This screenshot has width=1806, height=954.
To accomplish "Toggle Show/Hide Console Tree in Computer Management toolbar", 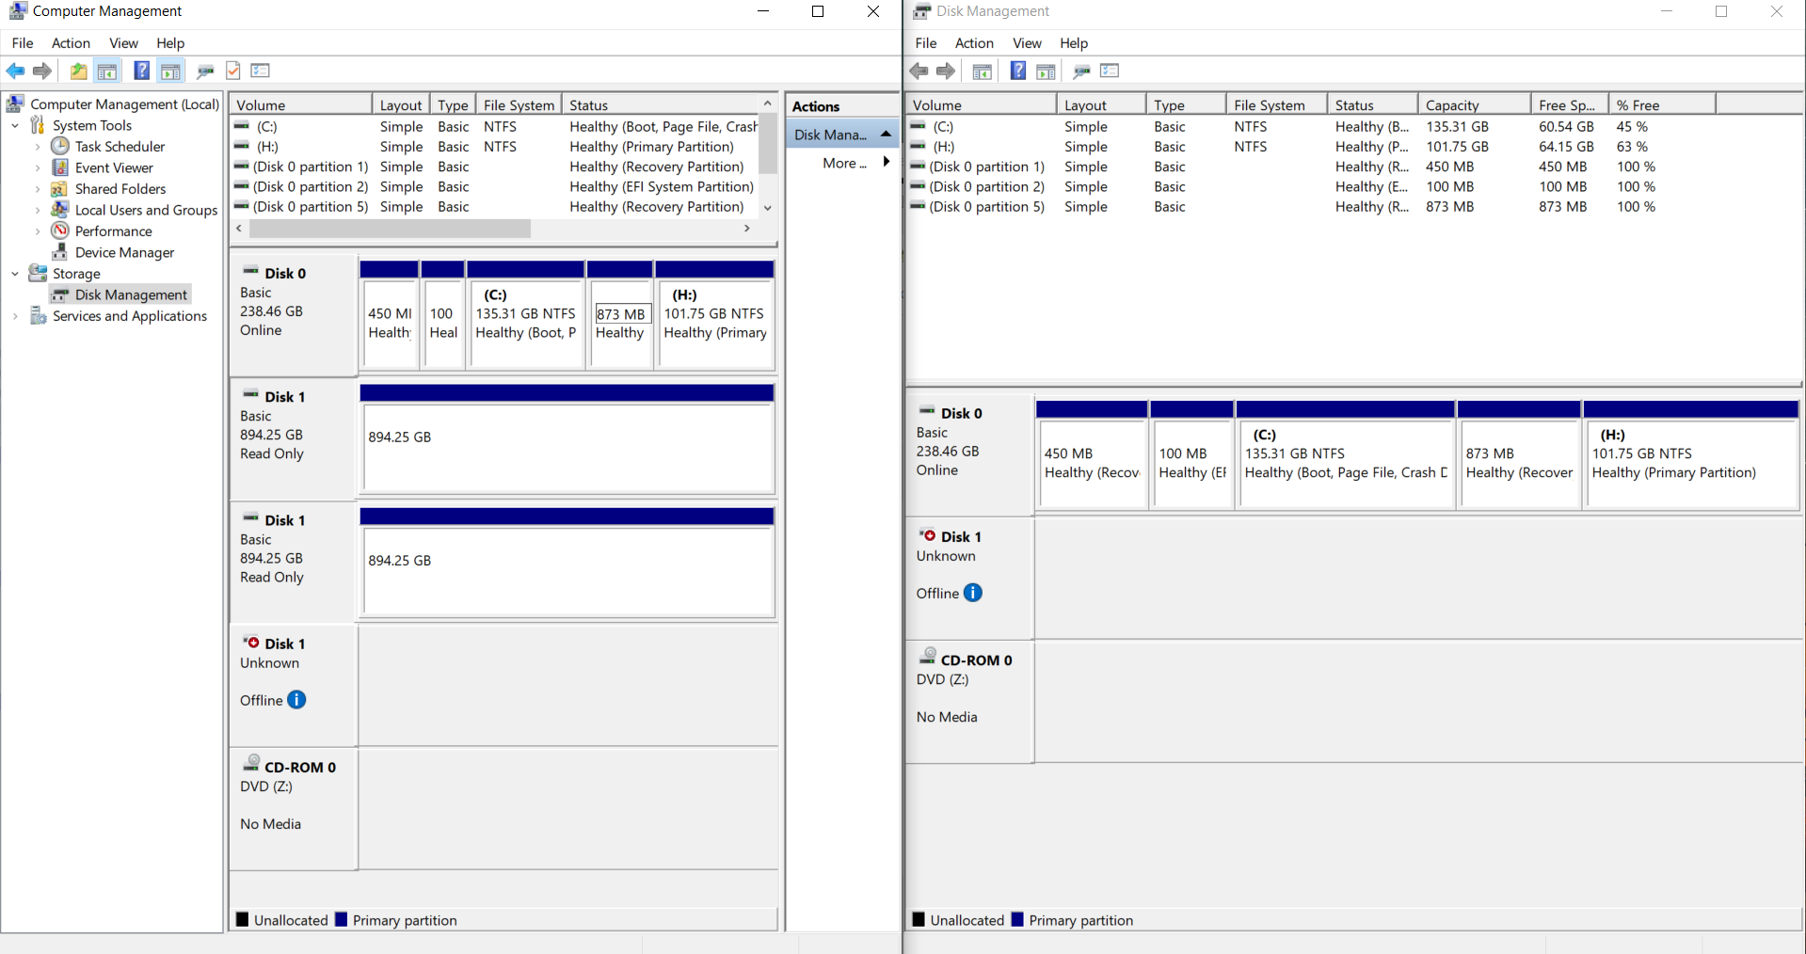I will point(107,71).
